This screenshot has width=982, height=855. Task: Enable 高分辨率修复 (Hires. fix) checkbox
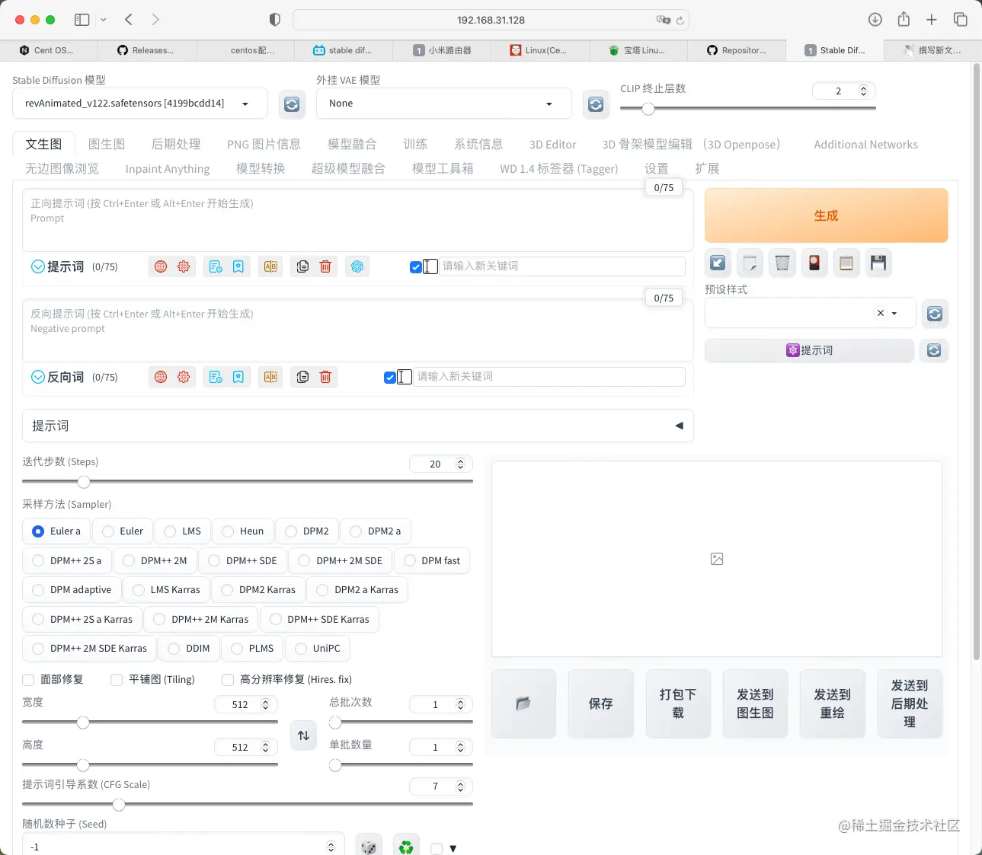tap(227, 680)
